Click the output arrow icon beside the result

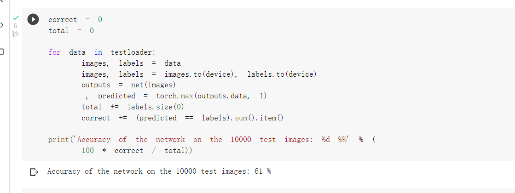coord(33,172)
